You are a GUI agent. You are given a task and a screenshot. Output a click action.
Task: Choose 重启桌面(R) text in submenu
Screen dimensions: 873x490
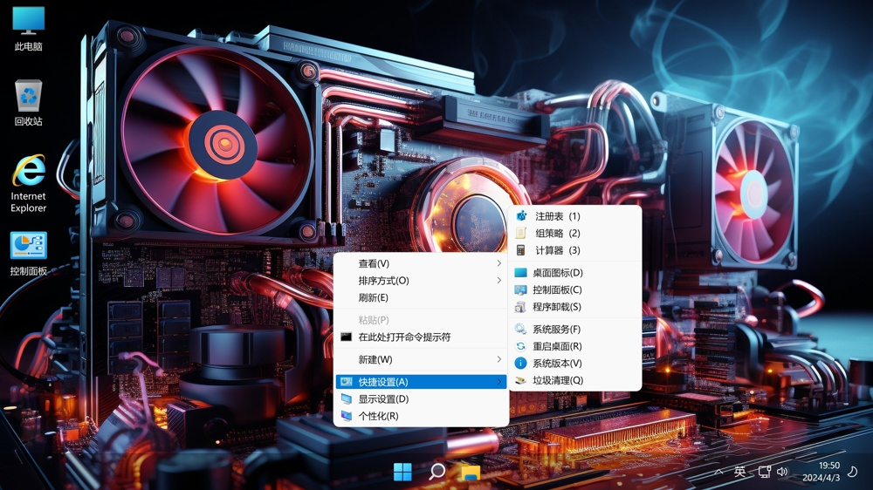[557, 346]
